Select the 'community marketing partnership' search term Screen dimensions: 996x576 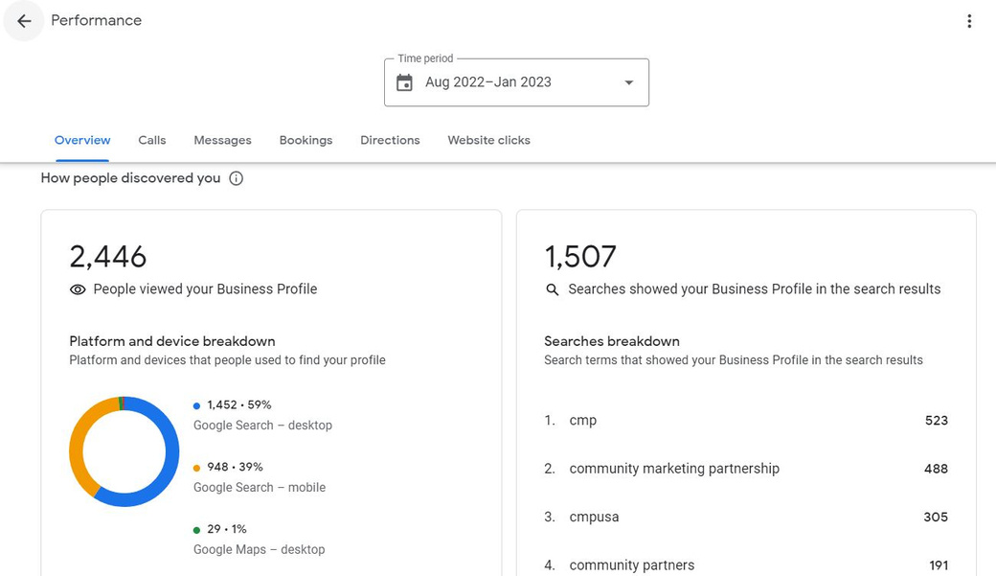(674, 469)
